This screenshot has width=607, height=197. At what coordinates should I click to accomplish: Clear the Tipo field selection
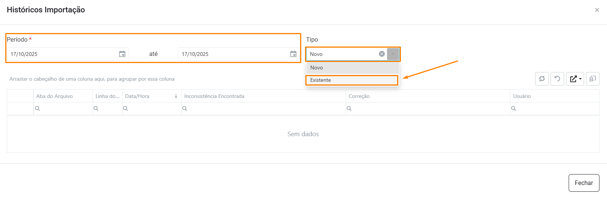(x=382, y=54)
